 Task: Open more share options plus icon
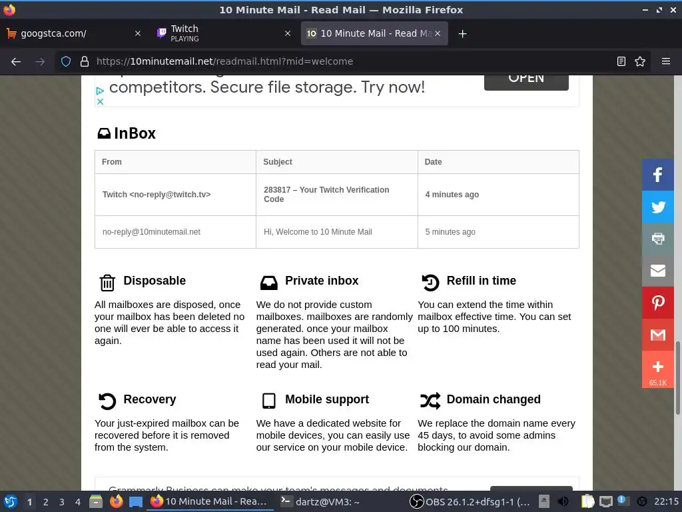pyautogui.click(x=657, y=367)
